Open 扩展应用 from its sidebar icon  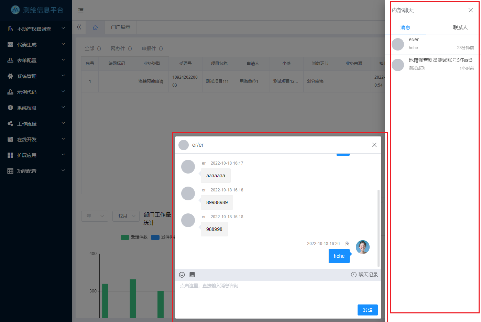10,155
